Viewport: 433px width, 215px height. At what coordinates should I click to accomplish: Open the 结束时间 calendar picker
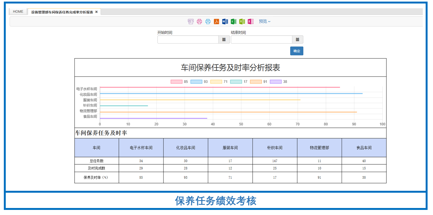(x=297, y=39)
